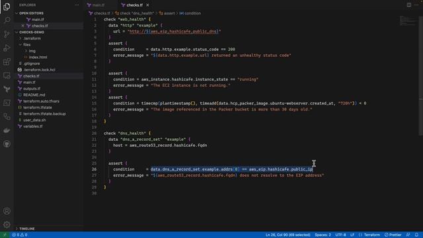Close checks.tf in Open Editors list
The image size is (423, 238).
[x=22, y=26]
